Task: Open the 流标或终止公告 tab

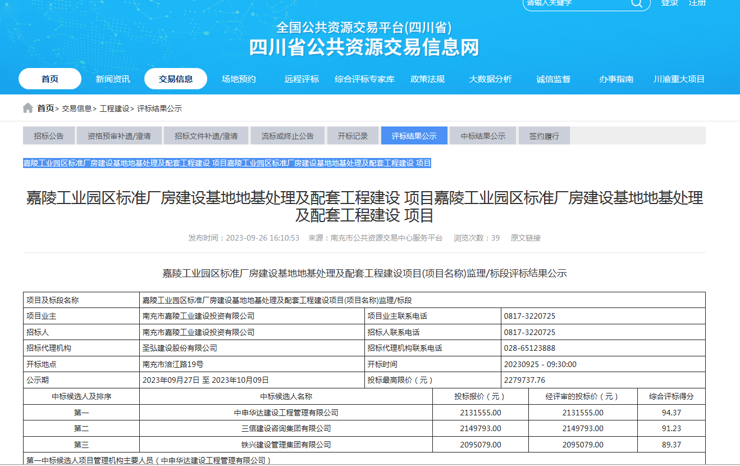Action: click(287, 136)
